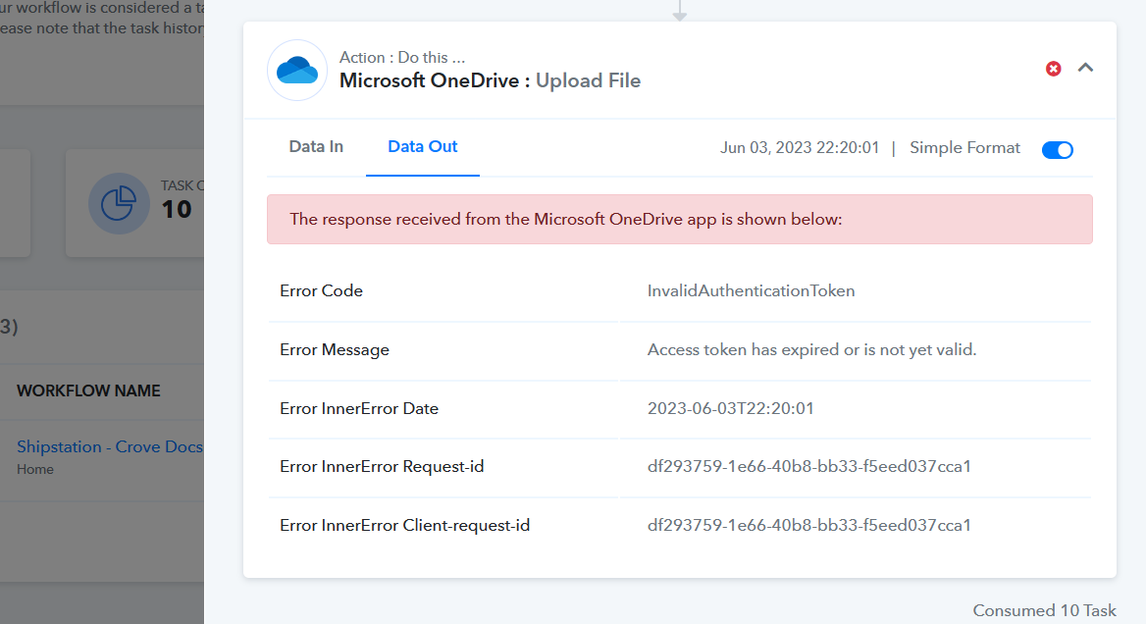Click the Home folder label under workflow
The image size is (1146, 624).
[35, 469]
